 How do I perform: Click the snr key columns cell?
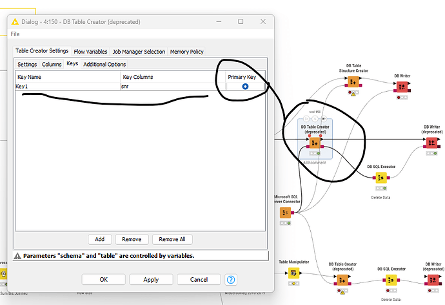[172, 86]
